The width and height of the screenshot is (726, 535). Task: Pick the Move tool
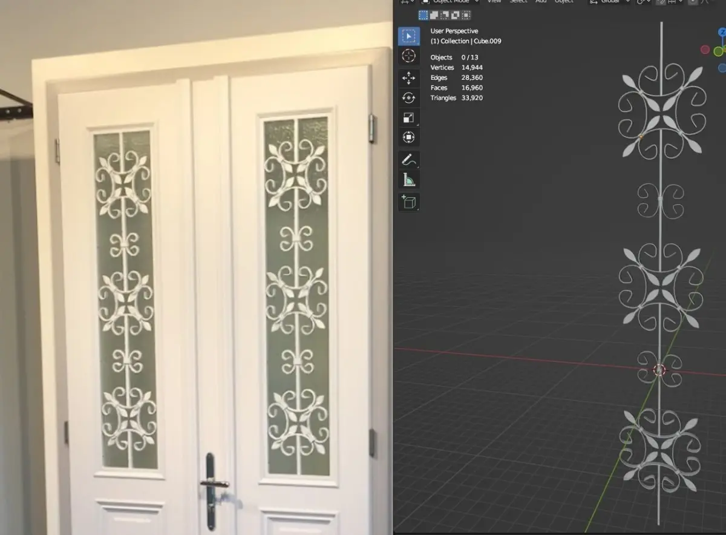pyautogui.click(x=409, y=77)
